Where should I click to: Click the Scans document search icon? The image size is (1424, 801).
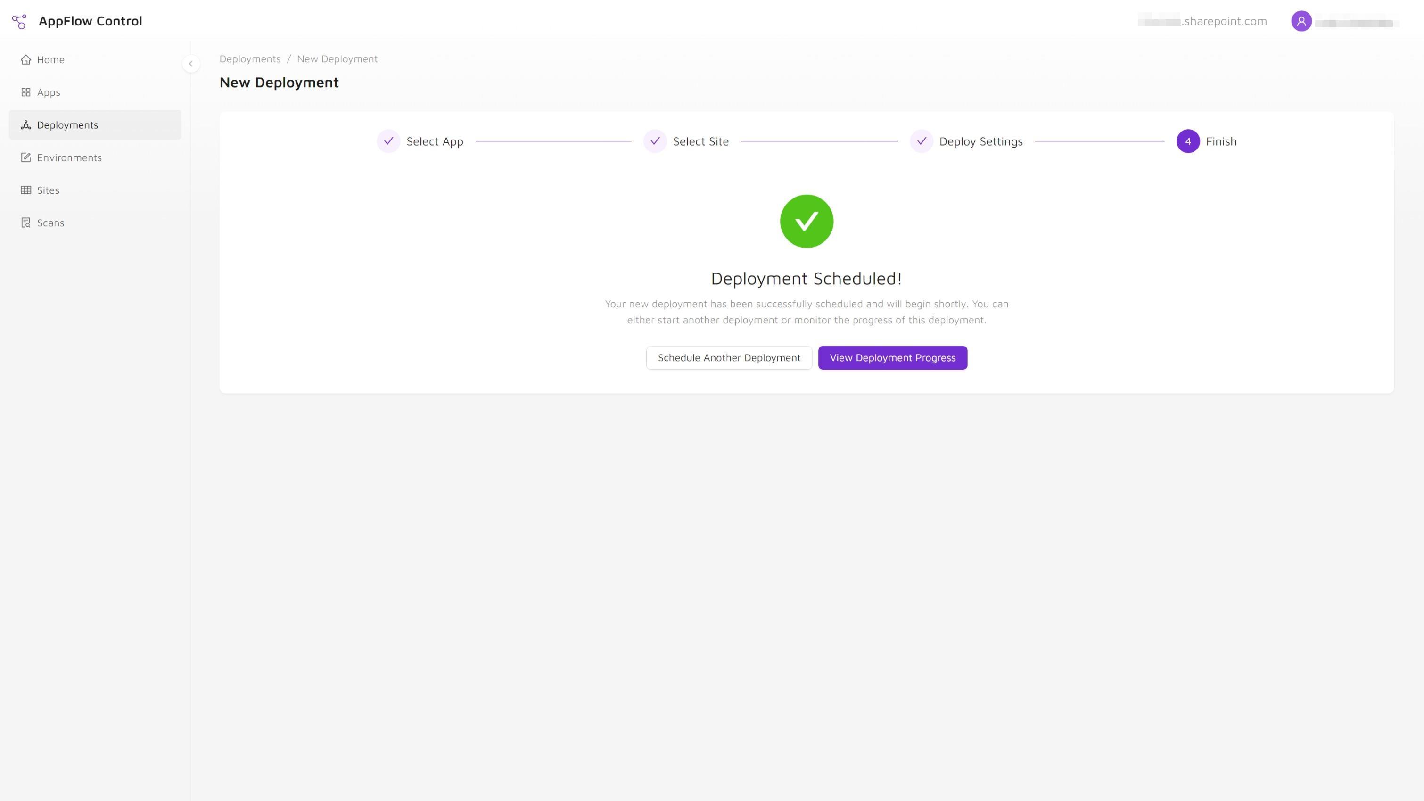click(x=25, y=223)
